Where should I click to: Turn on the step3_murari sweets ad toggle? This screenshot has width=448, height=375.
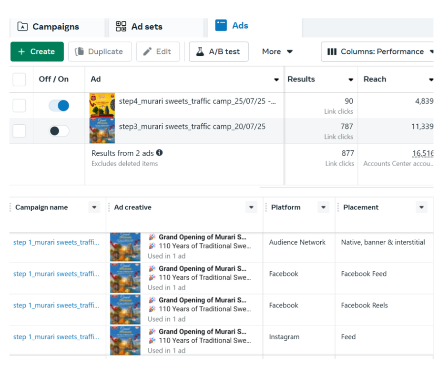(59, 131)
